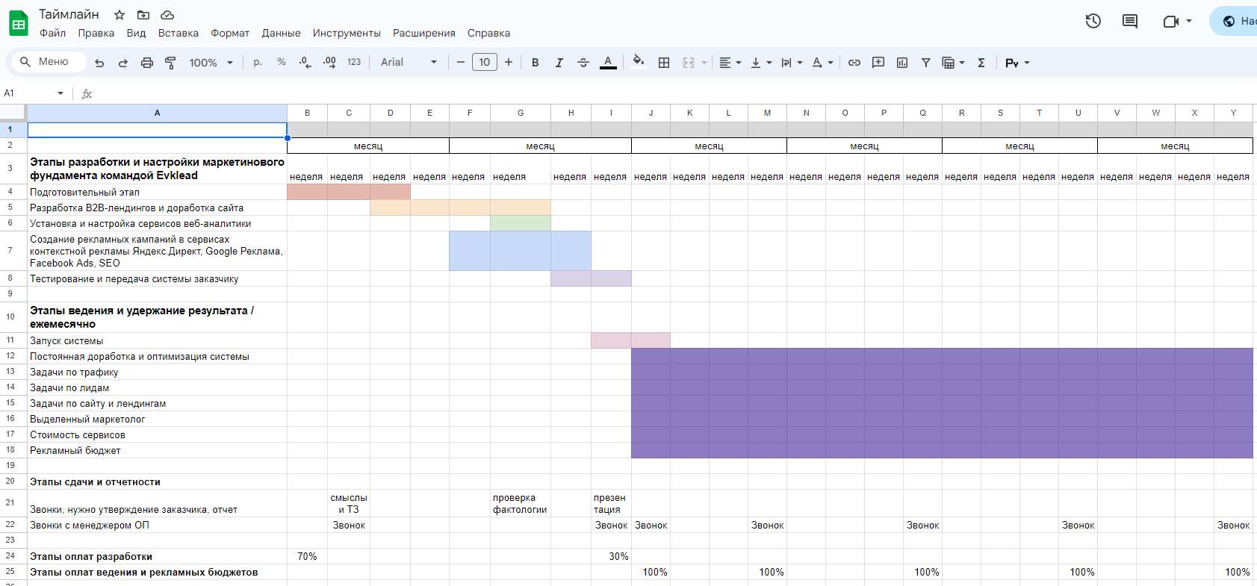Open the Файл menu
The image size is (1257, 586).
click(52, 33)
